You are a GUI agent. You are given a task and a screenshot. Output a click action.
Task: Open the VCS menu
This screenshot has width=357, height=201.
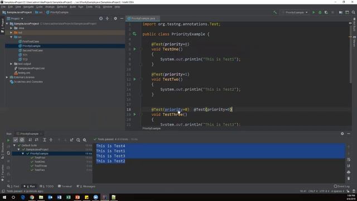tap(98, 7)
